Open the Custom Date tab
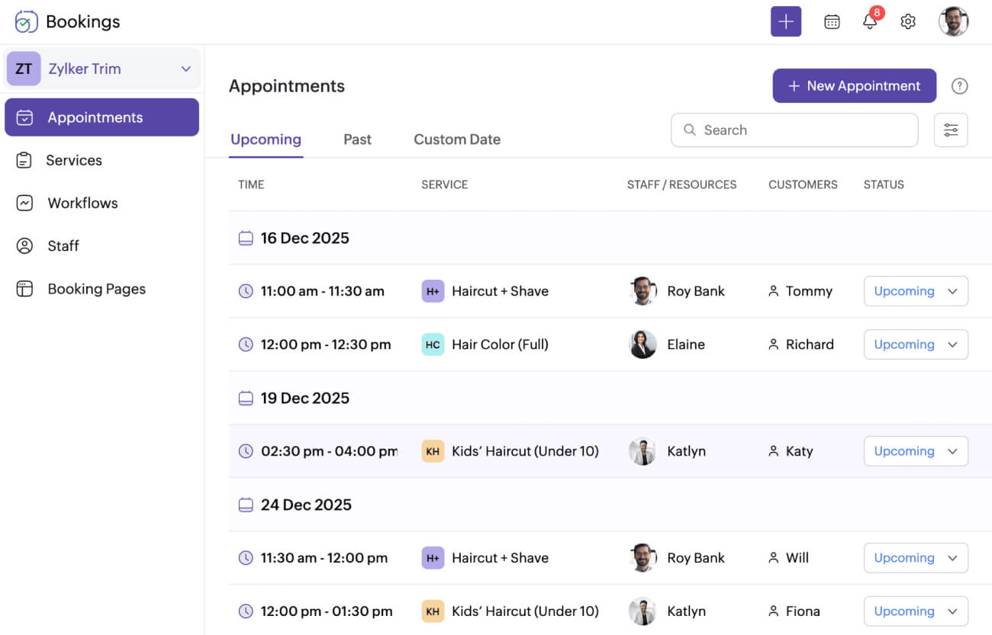The image size is (992, 635). [x=456, y=139]
